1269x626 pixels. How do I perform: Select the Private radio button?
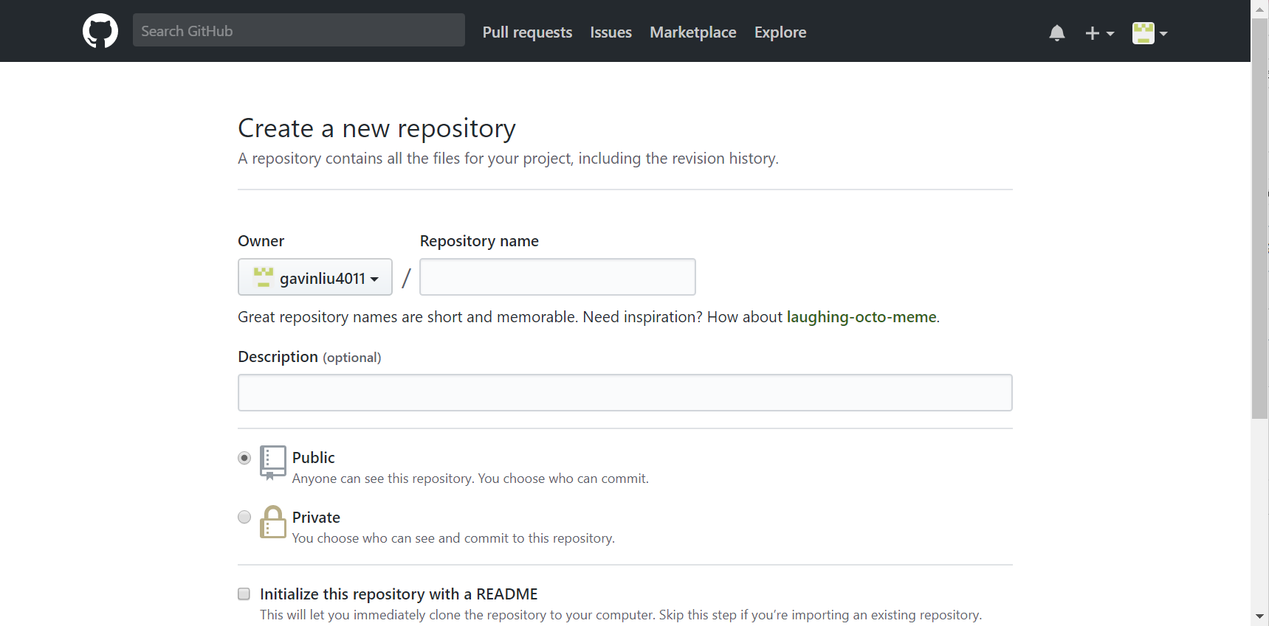pos(244,517)
